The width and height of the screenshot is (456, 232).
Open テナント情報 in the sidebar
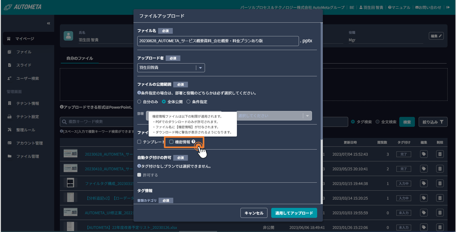pyautogui.click(x=28, y=103)
